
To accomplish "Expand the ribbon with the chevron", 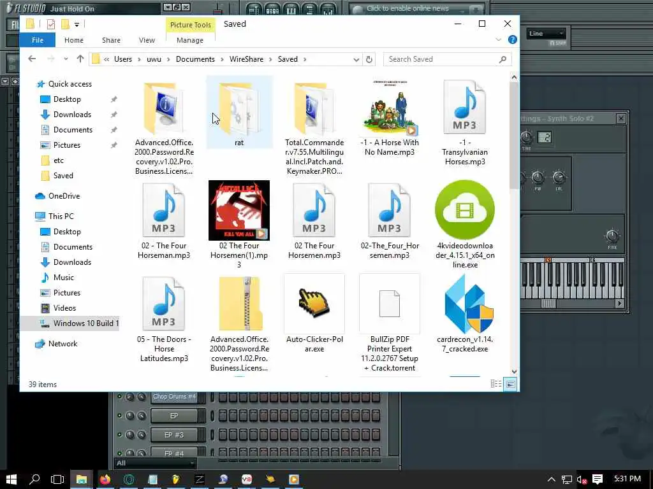I will click(499, 39).
